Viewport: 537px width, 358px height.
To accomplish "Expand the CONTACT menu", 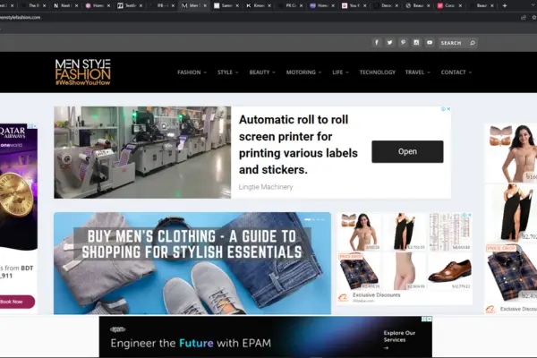I will [x=456, y=72].
